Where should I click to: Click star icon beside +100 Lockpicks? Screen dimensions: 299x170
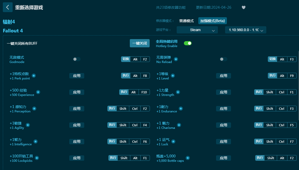pyautogui.click(x=37, y=158)
